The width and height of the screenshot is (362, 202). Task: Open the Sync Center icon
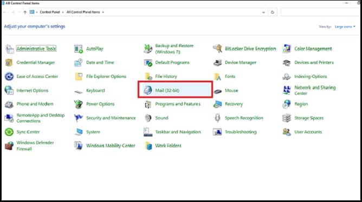[9, 132]
